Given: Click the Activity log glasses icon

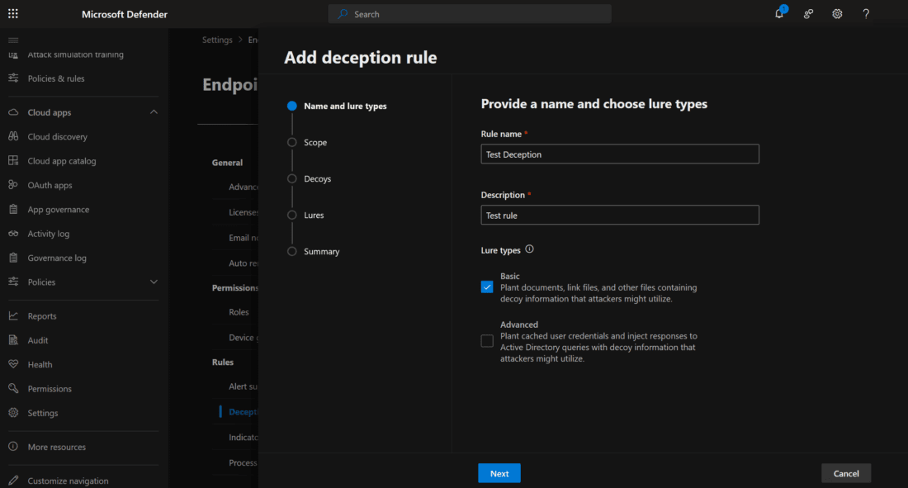Looking at the screenshot, I should pyautogui.click(x=13, y=234).
